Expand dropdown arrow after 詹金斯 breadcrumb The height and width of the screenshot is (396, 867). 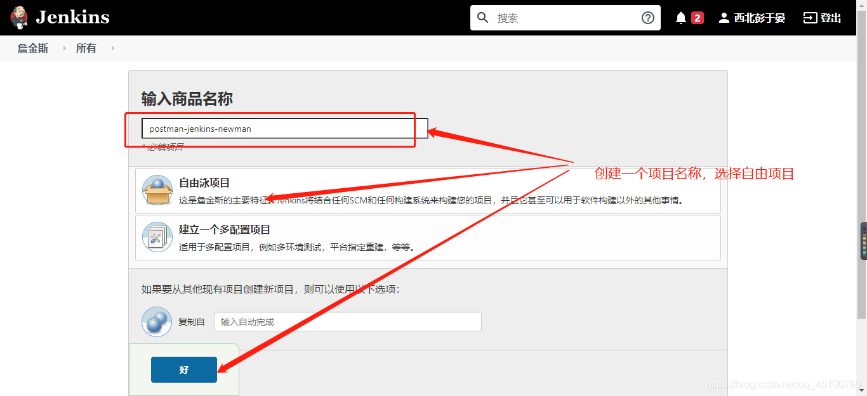[65, 48]
